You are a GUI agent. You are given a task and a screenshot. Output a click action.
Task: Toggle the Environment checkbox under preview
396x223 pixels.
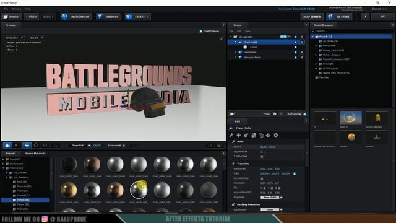point(124,146)
